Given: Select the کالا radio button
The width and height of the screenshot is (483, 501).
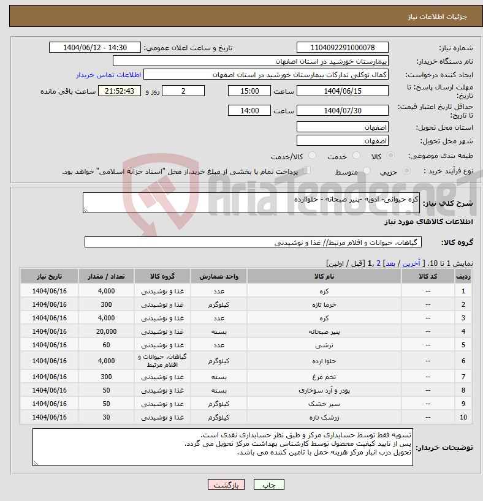Looking at the screenshot, I should pos(390,156).
